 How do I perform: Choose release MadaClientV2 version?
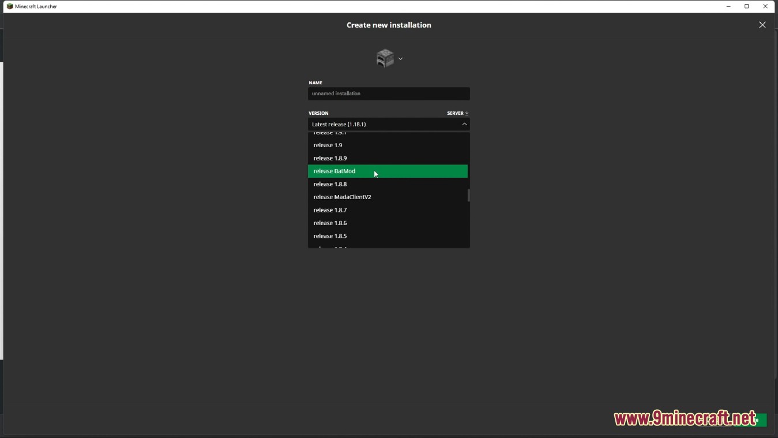388,197
